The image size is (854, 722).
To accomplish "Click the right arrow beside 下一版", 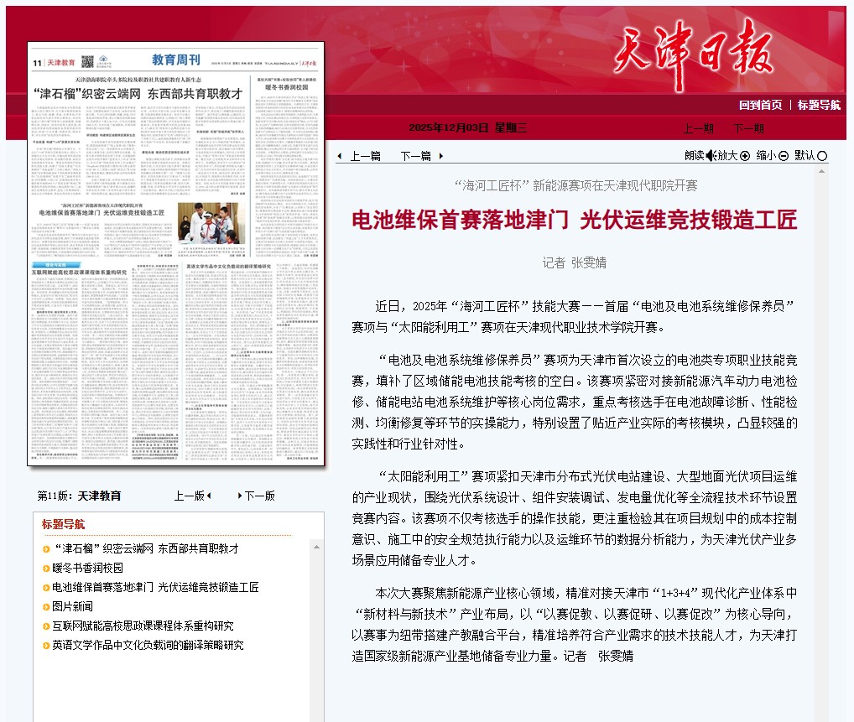I will click(240, 496).
